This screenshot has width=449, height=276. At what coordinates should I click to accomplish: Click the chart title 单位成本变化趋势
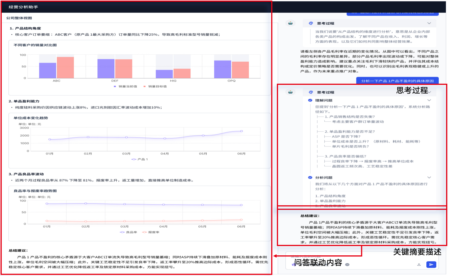click(31, 118)
